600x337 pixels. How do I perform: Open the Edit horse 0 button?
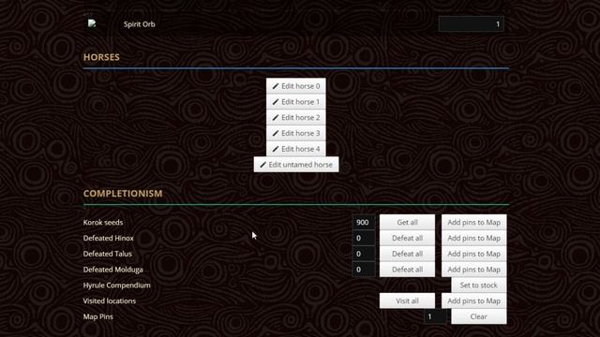[296, 86]
